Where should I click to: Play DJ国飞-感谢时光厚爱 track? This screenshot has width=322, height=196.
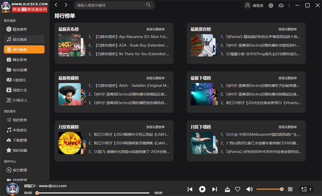[x=129, y=152]
